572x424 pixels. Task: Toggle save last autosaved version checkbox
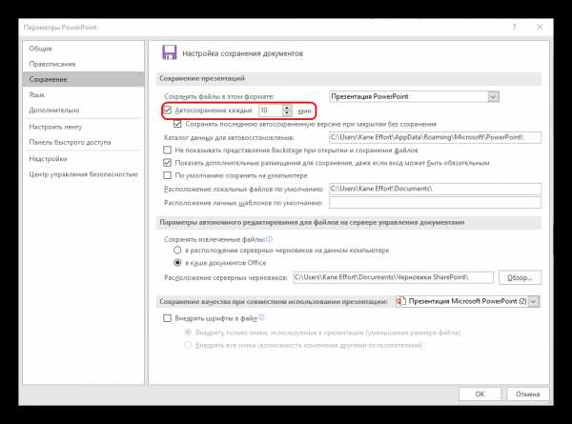(177, 124)
